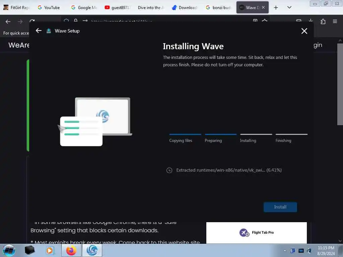Screen dimensions: 343x257
Task: Switch to the bonzi bud Google tab
Action: (x=218, y=7)
